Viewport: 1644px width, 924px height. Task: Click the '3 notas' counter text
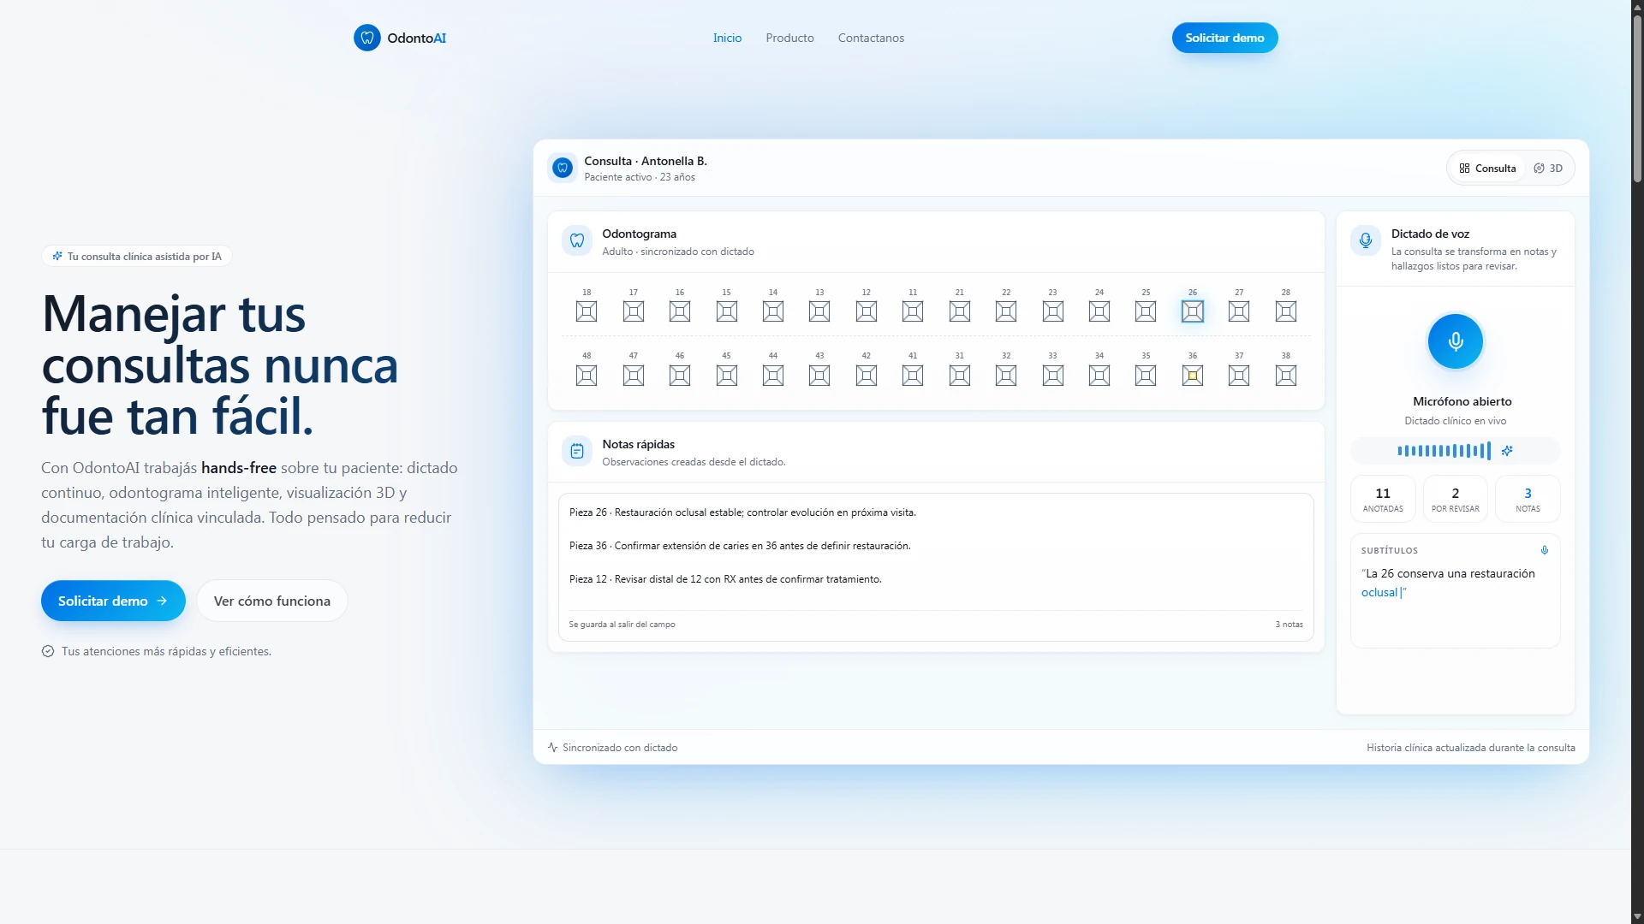pyautogui.click(x=1289, y=625)
